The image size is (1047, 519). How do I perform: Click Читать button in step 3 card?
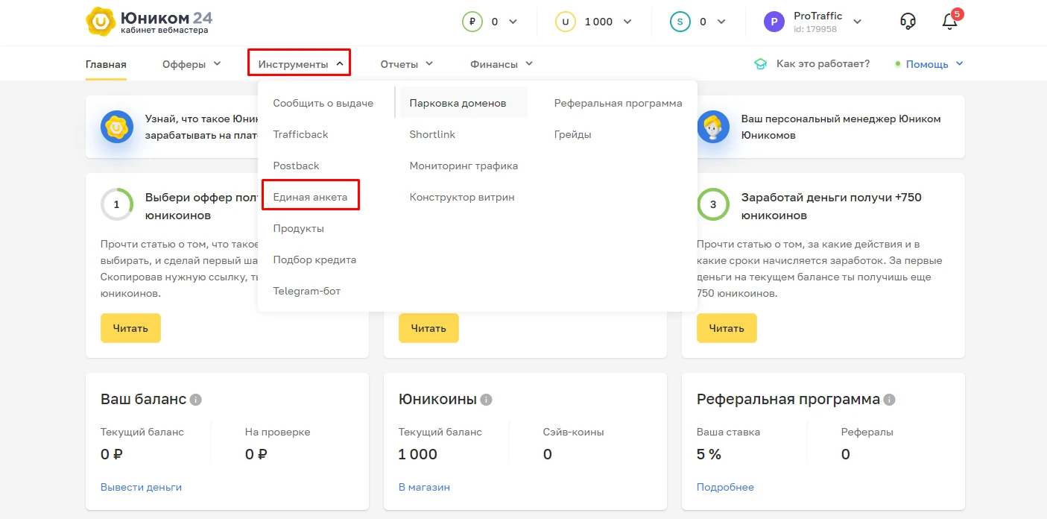(x=727, y=328)
